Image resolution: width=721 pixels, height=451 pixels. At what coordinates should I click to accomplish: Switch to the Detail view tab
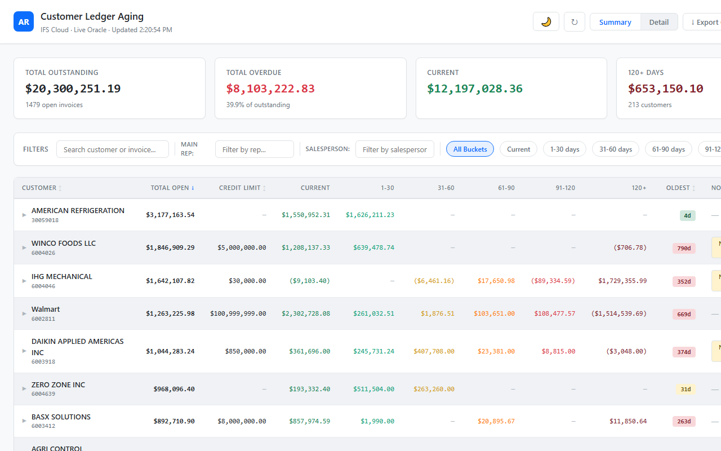tap(659, 22)
